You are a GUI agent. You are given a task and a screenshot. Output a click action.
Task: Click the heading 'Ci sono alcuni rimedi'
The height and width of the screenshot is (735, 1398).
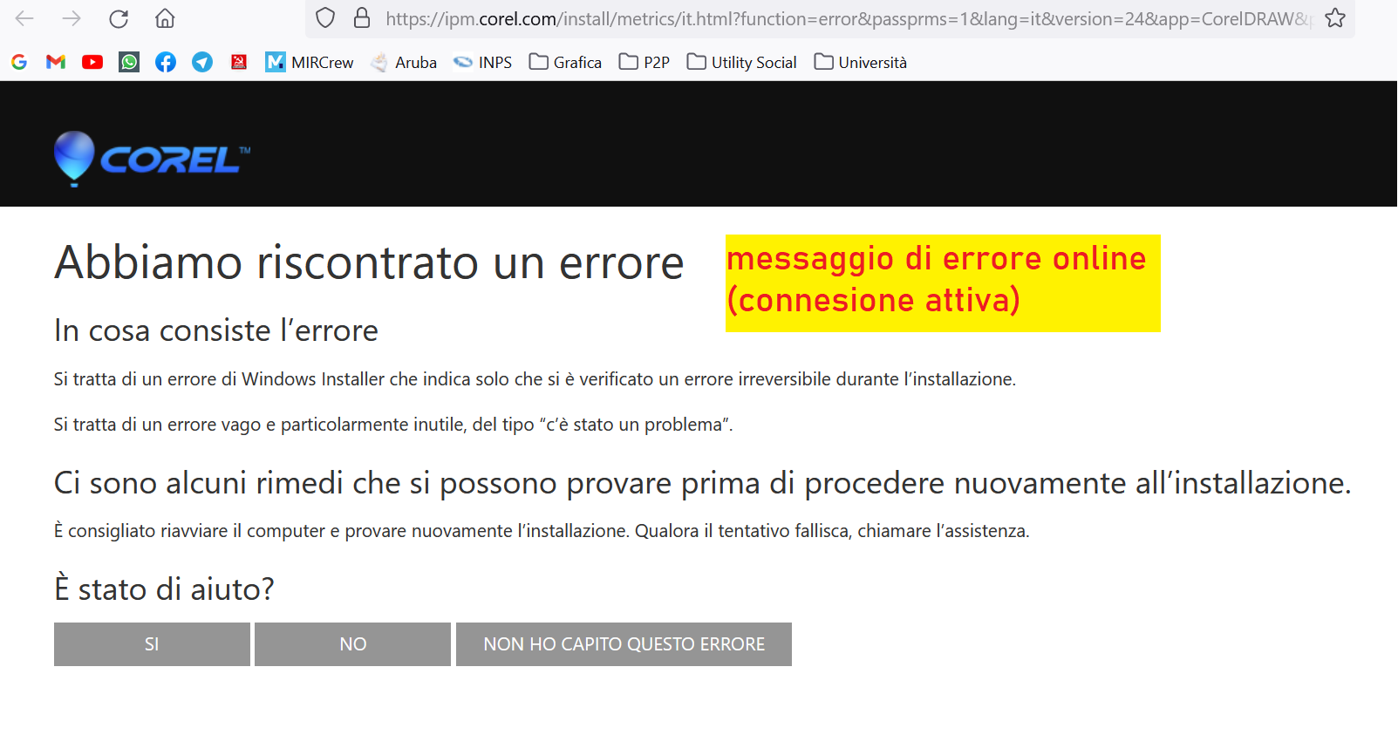703,483
